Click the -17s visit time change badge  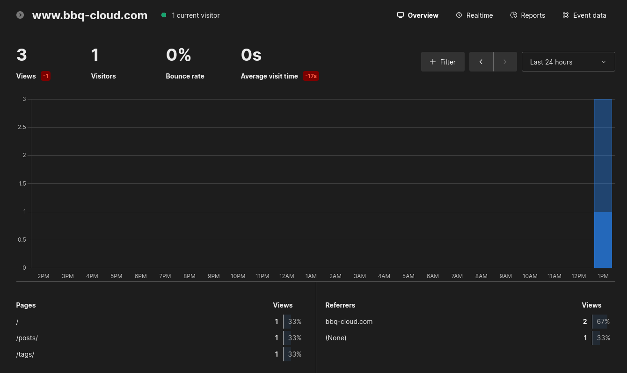coord(311,76)
